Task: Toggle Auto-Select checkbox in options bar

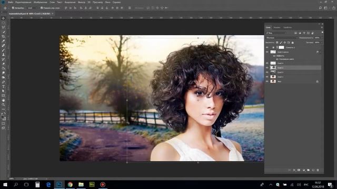Action: tap(13, 8)
